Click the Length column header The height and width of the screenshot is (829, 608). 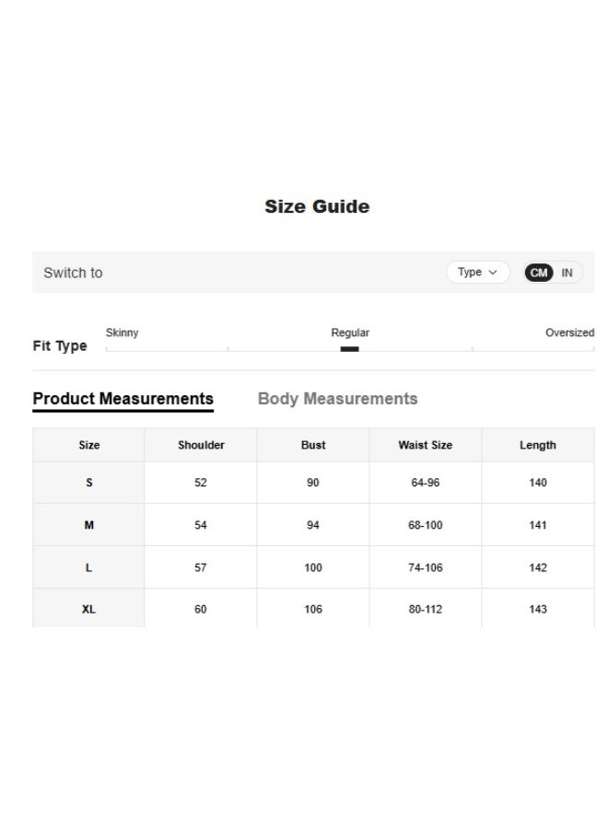coord(538,445)
